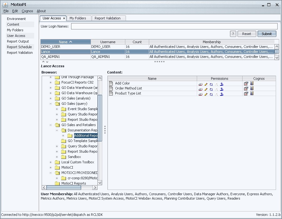Expand the GO Sales (analysis) tree node

pyautogui.click(x=50, y=98)
